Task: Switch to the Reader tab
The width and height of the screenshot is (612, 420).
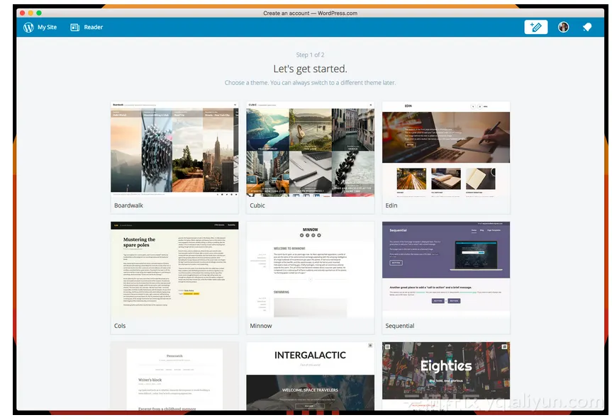Action: (x=94, y=28)
